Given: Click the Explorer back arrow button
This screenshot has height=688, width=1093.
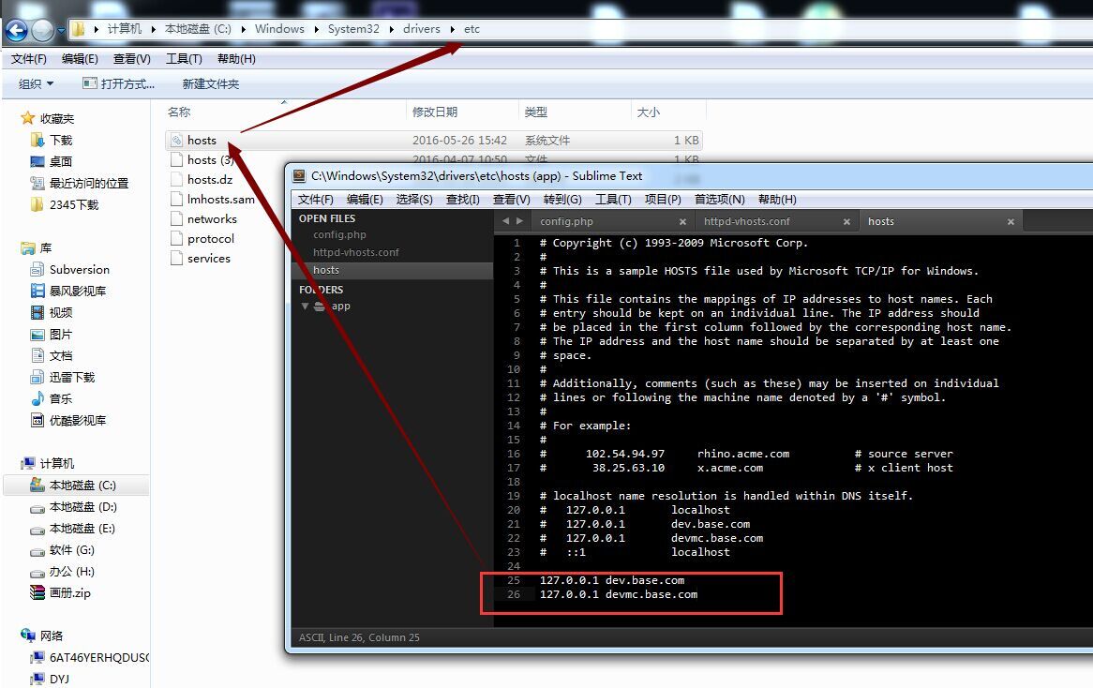Looking at the screenshot, I should (x=16, y=30).
